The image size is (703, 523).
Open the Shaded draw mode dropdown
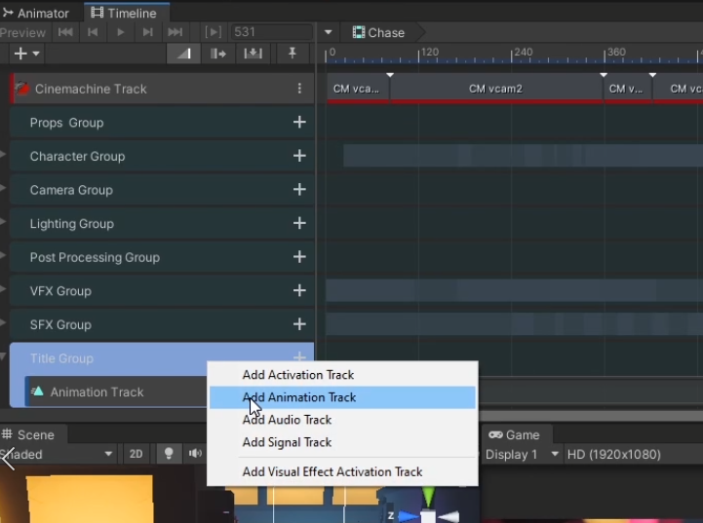(x=59, y=455)
